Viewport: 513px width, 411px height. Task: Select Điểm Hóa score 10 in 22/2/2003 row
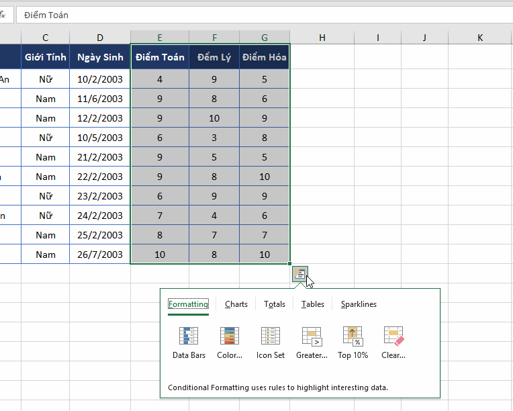click(265, 177)
